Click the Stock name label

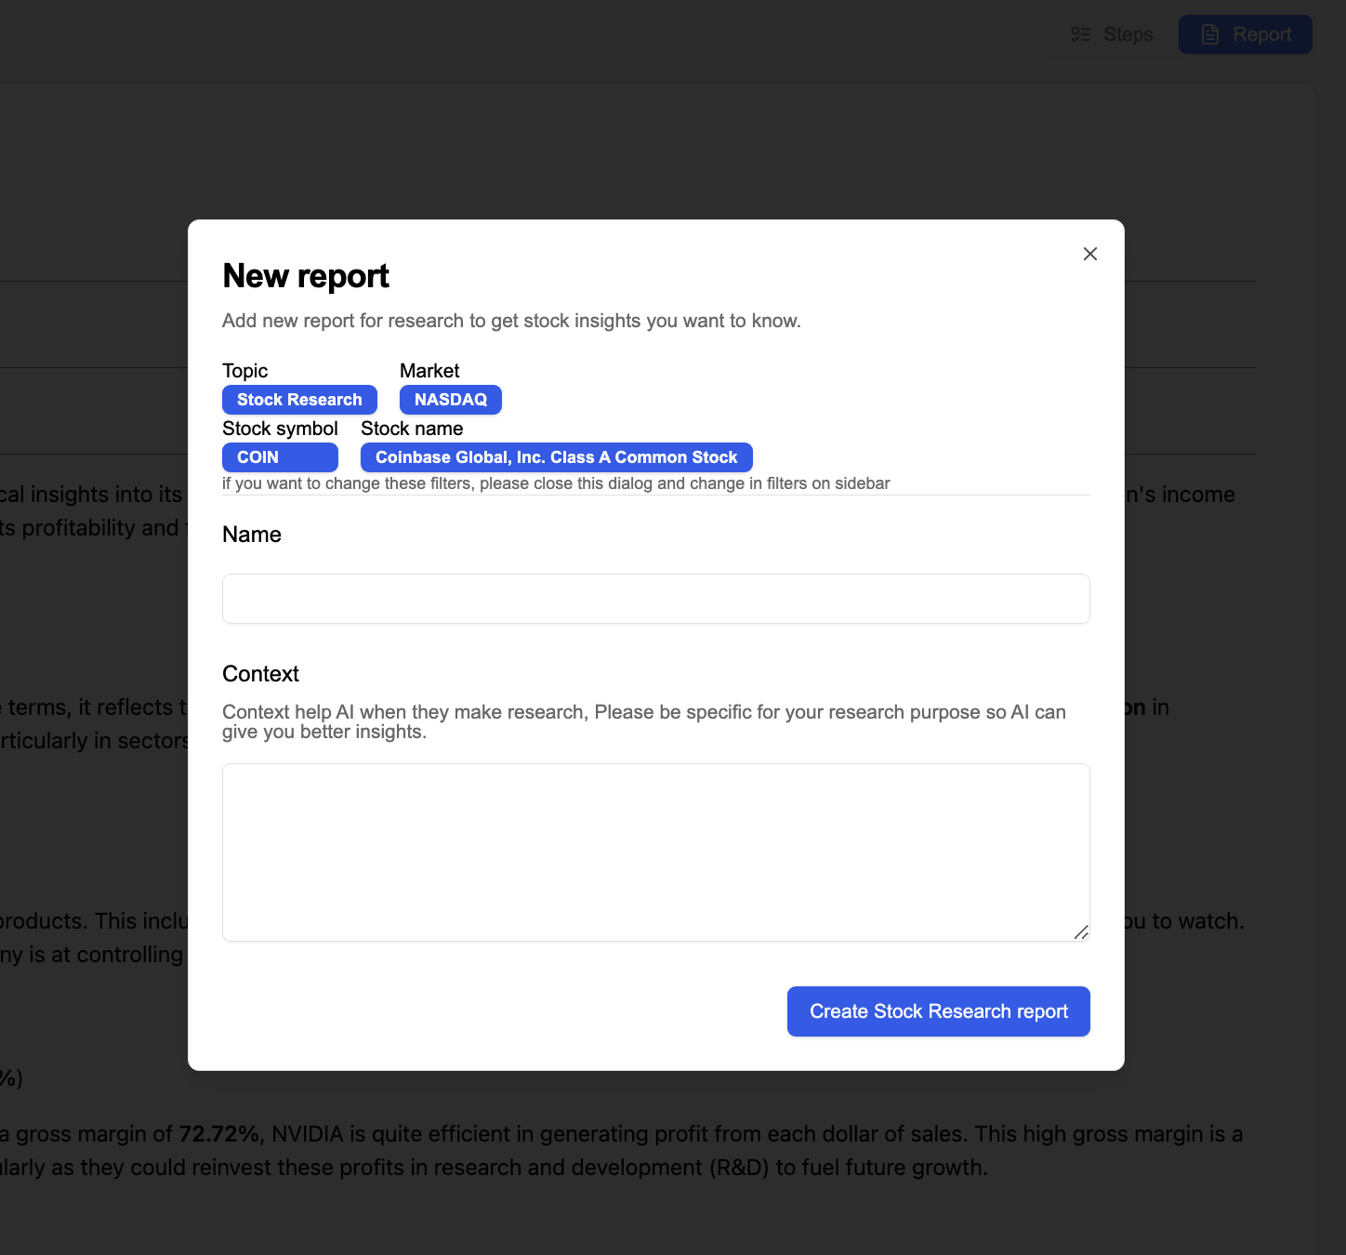pos(412,429)
